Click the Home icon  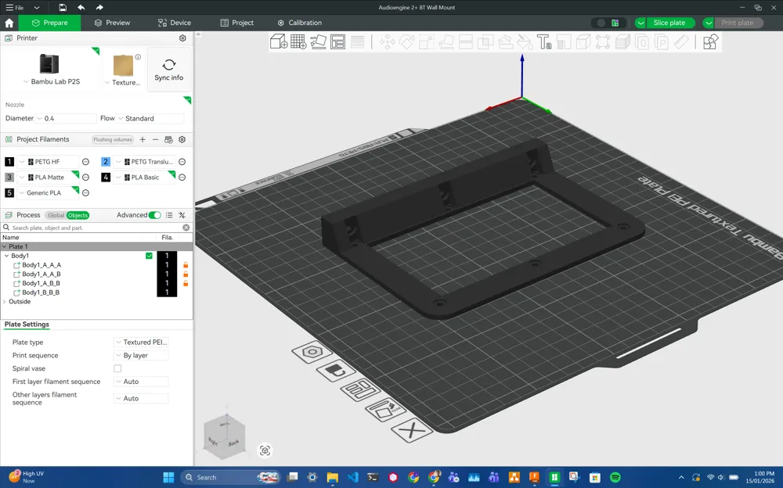tap(9, 23)
